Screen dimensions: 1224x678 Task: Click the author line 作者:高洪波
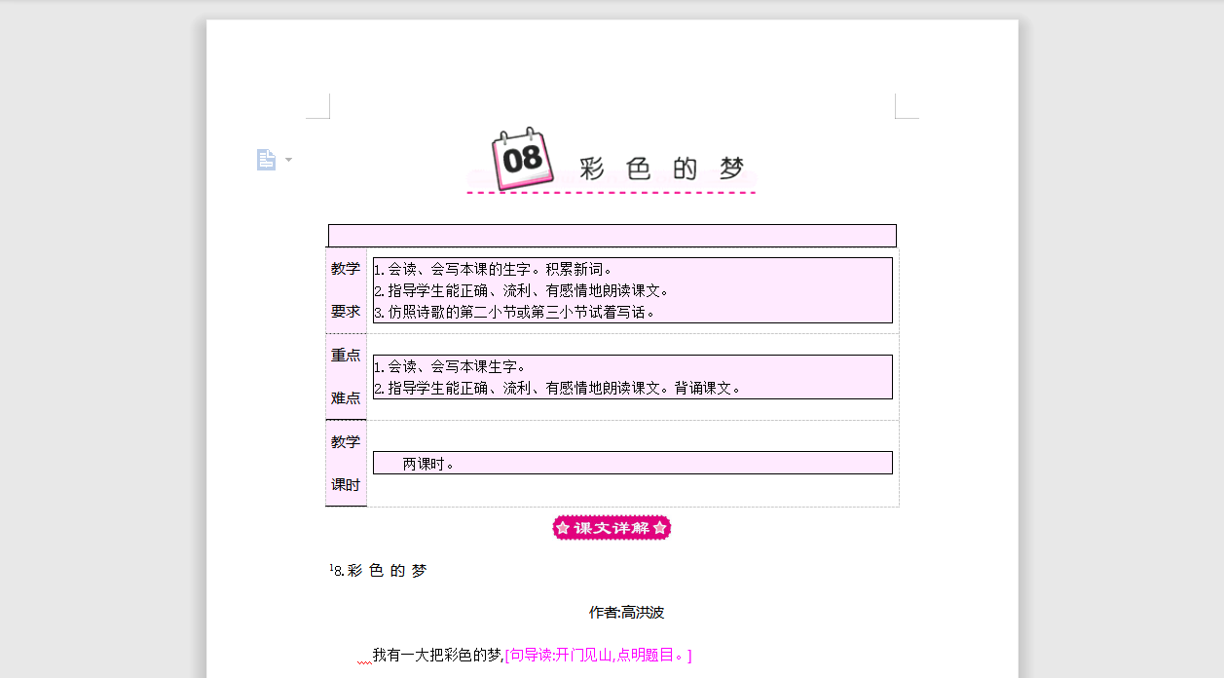(x=628, y=612)
